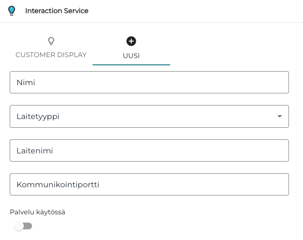Click the Nimi placeholder label
Screen dimensions: 303x240
[x=26, y=83]
